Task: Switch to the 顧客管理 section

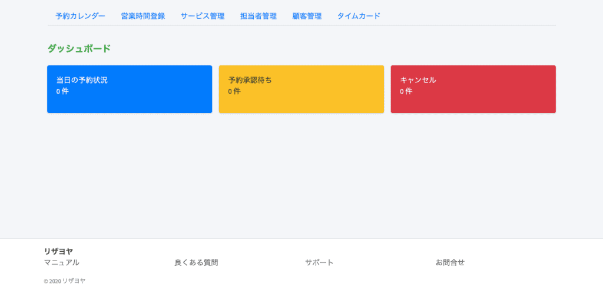Action: click(307, 16)
